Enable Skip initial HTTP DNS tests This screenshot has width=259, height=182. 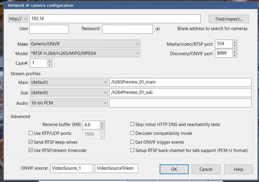[132, 125]
